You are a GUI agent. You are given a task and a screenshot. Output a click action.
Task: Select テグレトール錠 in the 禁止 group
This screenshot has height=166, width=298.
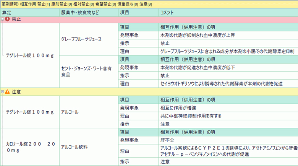[x=30, y=55]
